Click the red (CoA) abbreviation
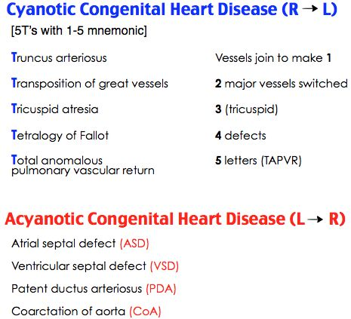Viewport: 351px width, 319px height. pyautogui.click(x=145, y=311)
